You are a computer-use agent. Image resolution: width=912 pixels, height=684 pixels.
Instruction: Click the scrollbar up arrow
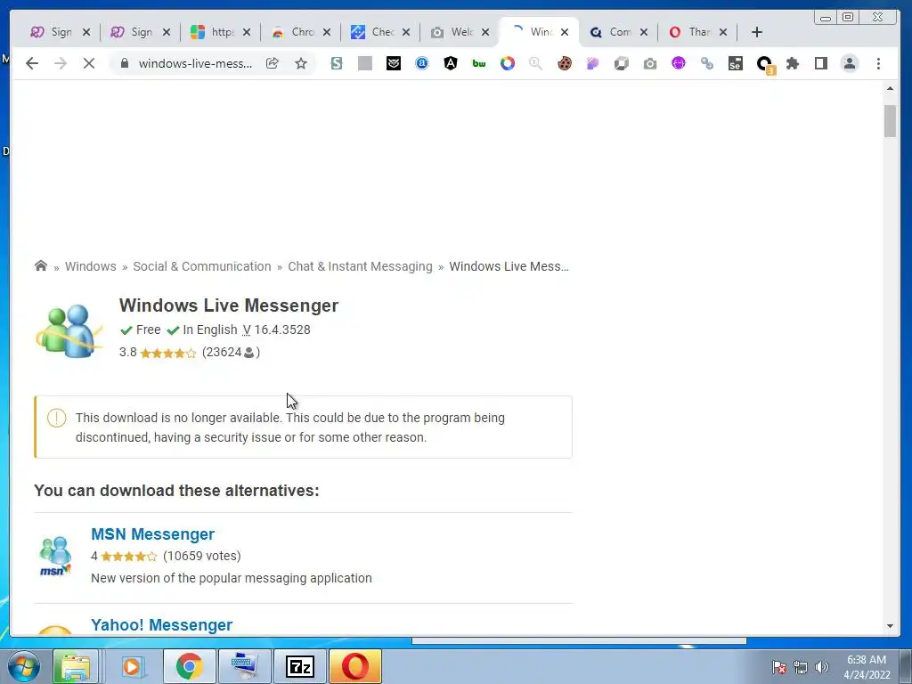[890, 88]
